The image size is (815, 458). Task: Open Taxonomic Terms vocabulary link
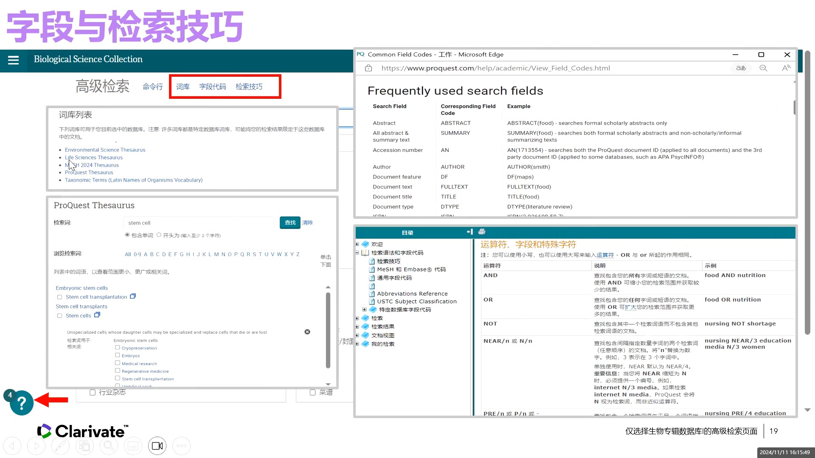click(x=134, y=180)
